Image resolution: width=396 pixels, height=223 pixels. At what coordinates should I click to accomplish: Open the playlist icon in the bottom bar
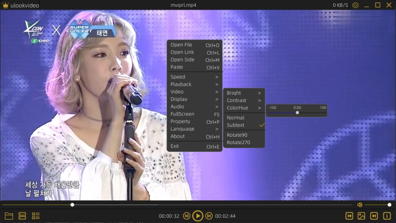[x=36, y=216]
